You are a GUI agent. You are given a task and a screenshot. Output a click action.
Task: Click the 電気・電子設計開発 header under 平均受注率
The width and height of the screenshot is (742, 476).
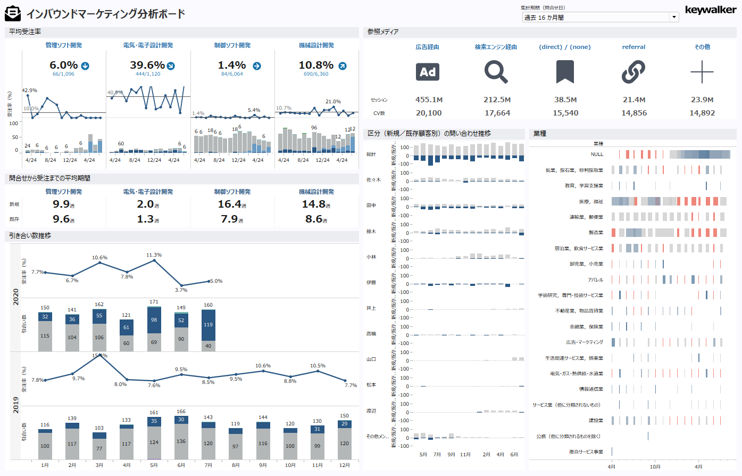(x=148, y=45)
